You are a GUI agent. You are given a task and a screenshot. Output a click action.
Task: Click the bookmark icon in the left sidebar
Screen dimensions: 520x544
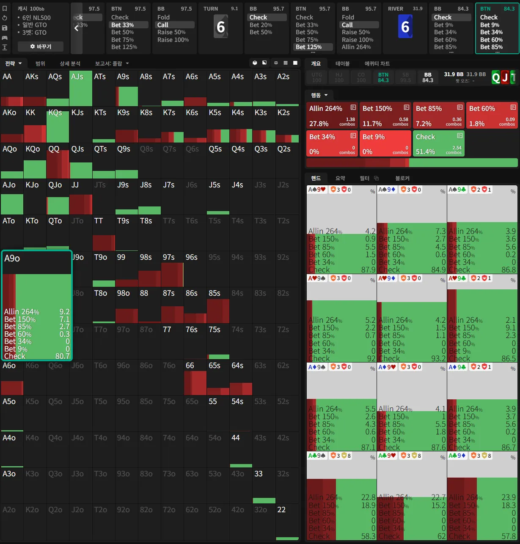(x=5, y=8)
